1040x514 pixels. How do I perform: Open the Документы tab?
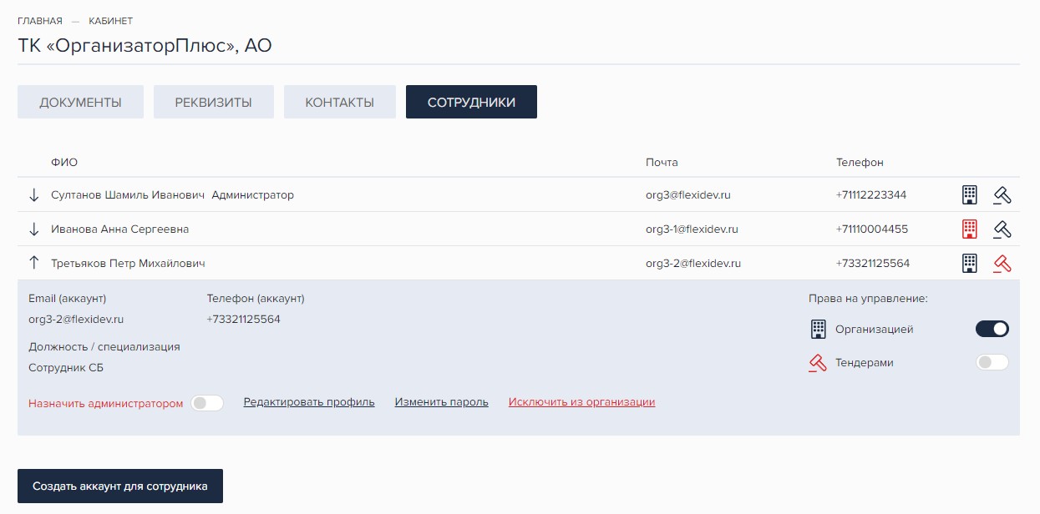click(x=80, y=102)
